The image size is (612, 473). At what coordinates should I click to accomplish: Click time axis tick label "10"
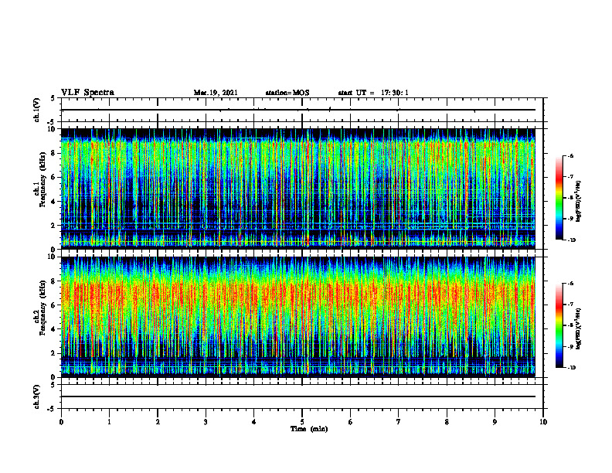[x=543, y=422]
